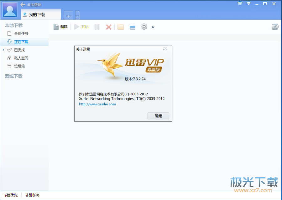
Task: Expand the 已完成 tree arrow
Action: 3,50
